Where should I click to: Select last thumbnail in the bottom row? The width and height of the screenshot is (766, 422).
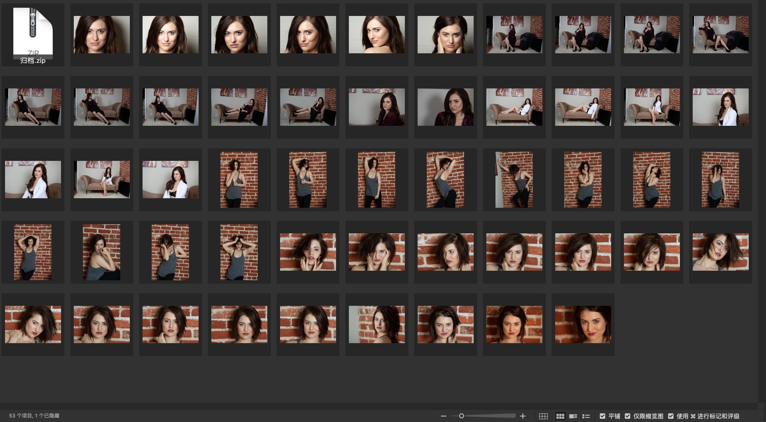pyautogui.click(x=583, y=324)
